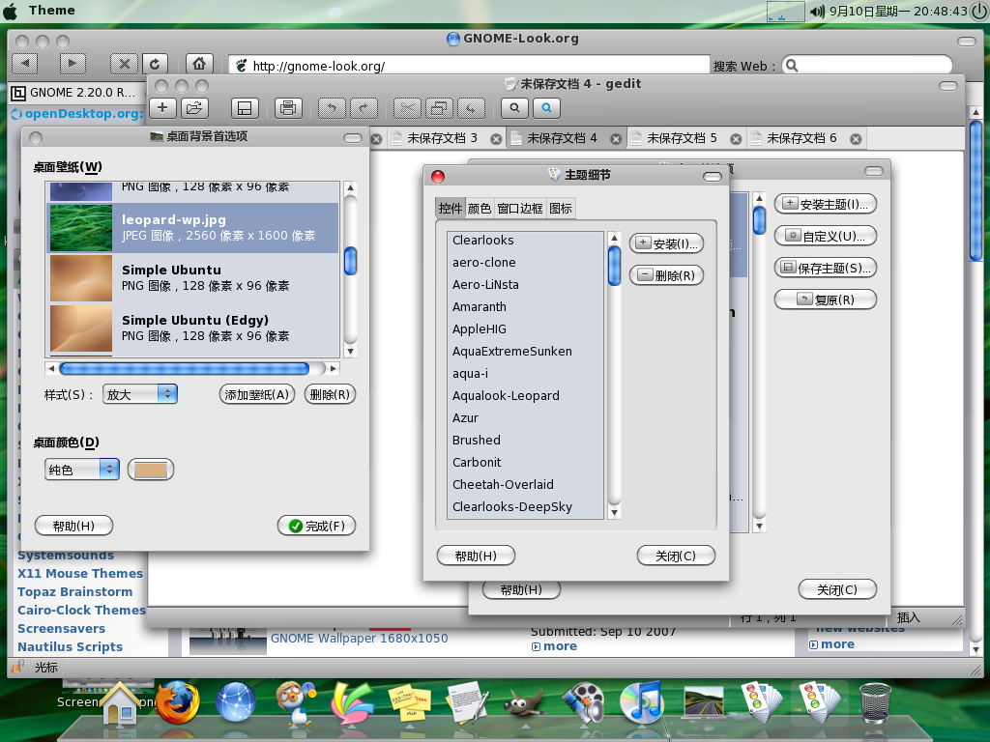This screenshot has height=742, width=990.
Task: Click the power button in top panel
Action: [979, 11]
